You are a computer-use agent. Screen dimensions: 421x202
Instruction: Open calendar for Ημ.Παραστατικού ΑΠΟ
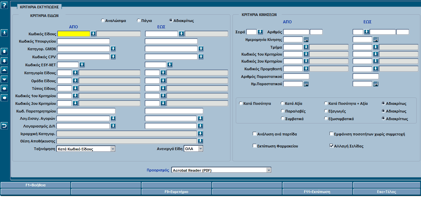306,84
